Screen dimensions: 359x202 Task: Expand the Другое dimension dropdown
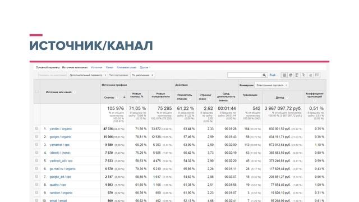coord(145,67)
